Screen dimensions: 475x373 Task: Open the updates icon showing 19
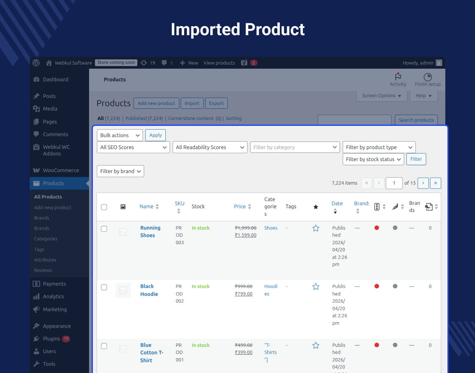144,63
